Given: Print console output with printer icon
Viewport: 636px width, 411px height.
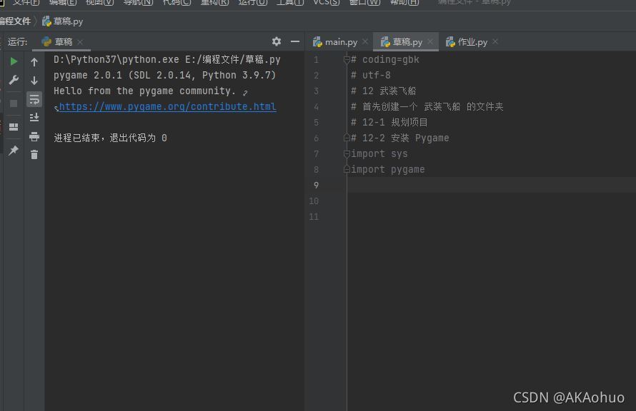Looking at the screenshot, I should pos(34,136).
